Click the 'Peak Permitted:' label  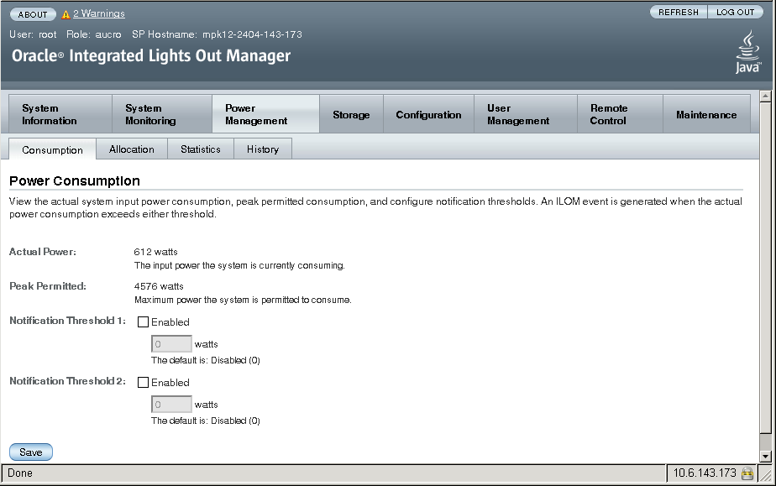48,286
